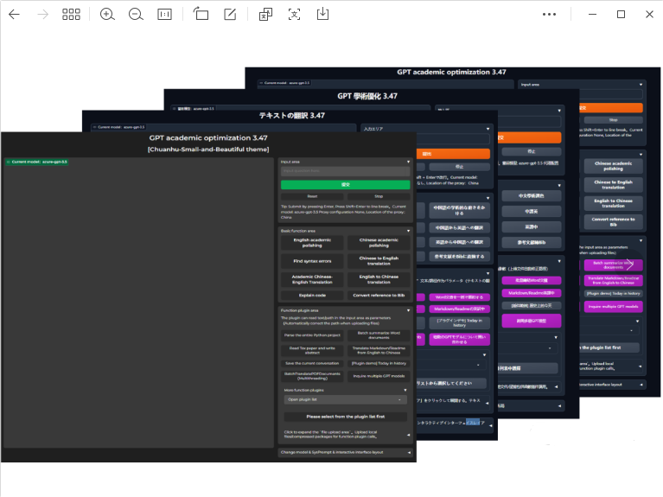
Task: Click the 停止 button in Japanese window
Action: pyautogui.click(x=460, y=167)
